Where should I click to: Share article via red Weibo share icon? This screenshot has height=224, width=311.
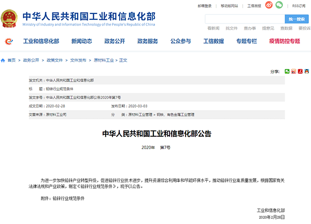pos(293,70)
